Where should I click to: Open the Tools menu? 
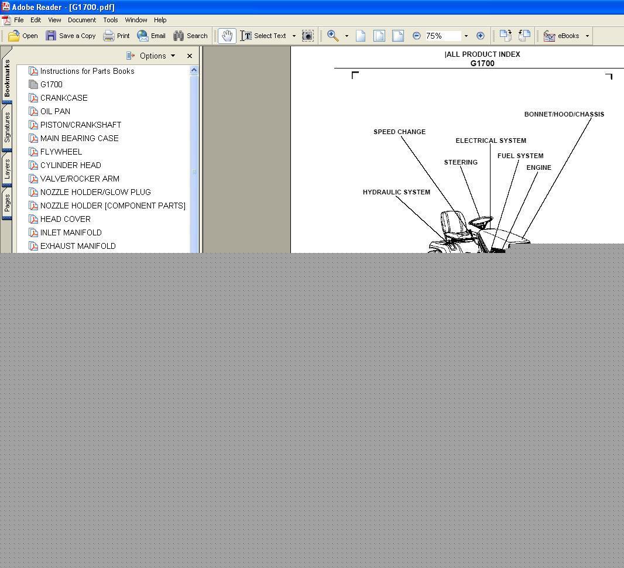(110, 20)
